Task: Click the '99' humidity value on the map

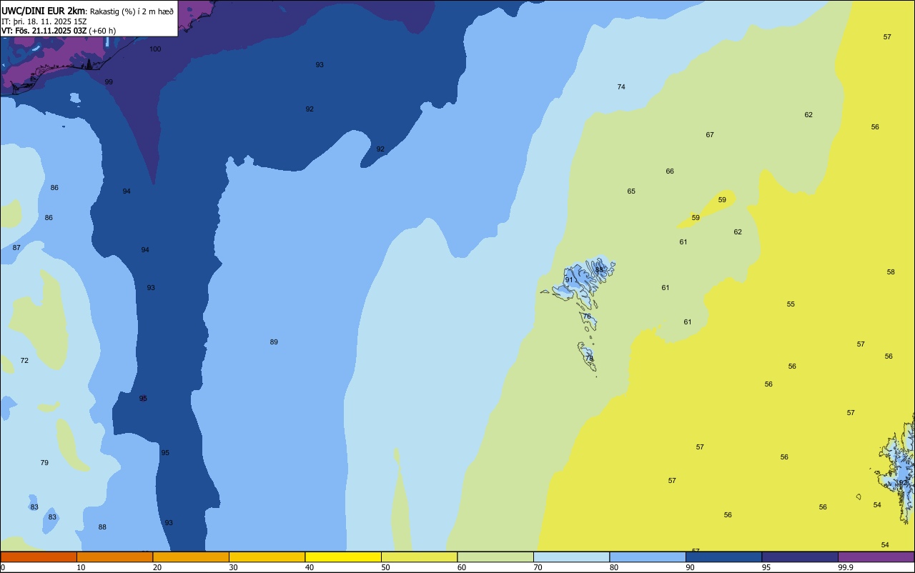Action: pyautogui.click(x=109, y=81)
